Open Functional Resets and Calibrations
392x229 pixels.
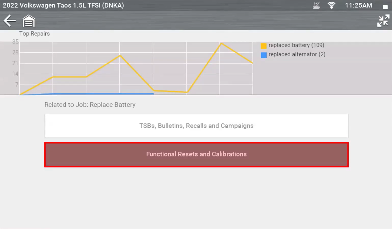pyautogui.click(x=196, y=154)
